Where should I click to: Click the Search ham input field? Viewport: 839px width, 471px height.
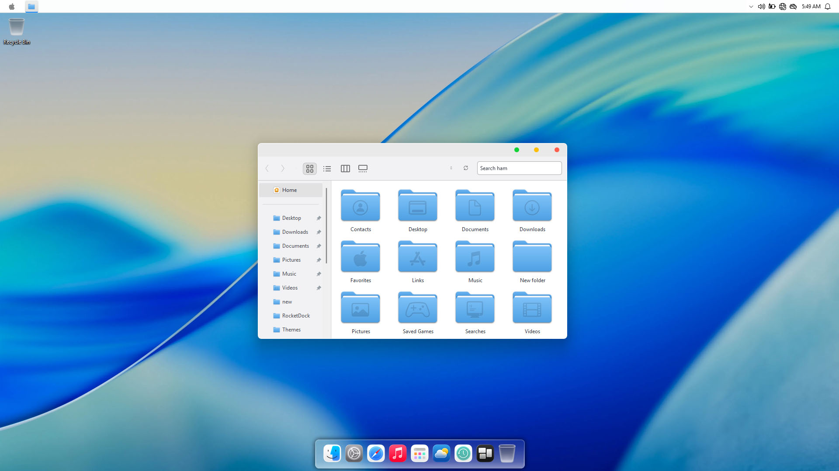pos(519,168)
